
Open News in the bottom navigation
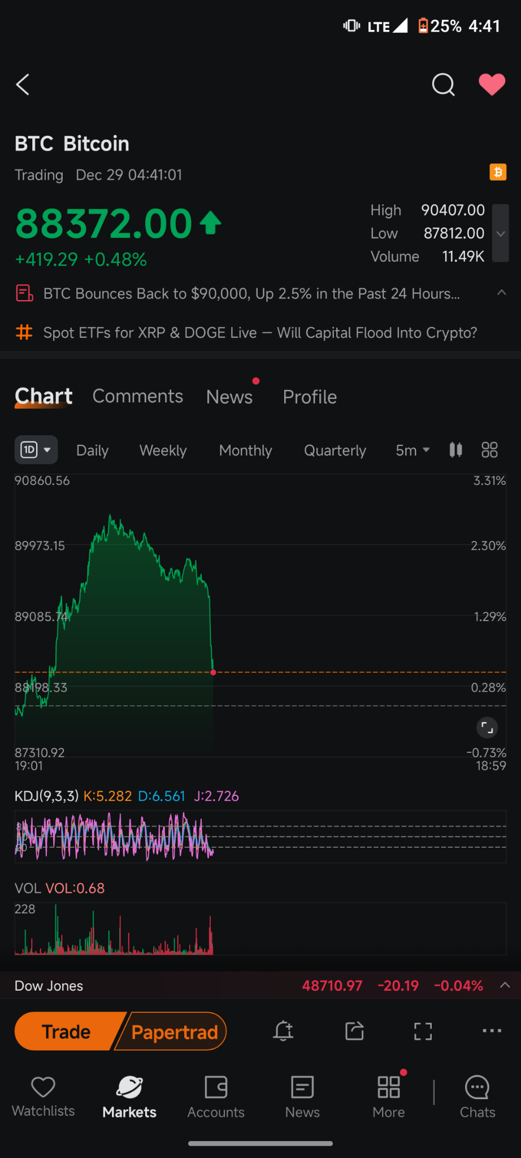tap(302, 1096)
